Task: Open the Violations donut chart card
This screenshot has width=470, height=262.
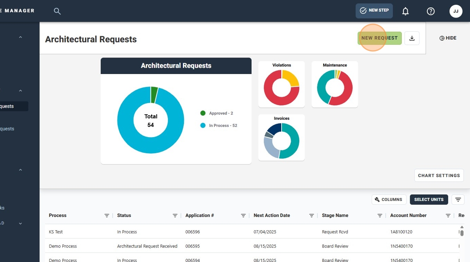Action: [x=282, y=84]
